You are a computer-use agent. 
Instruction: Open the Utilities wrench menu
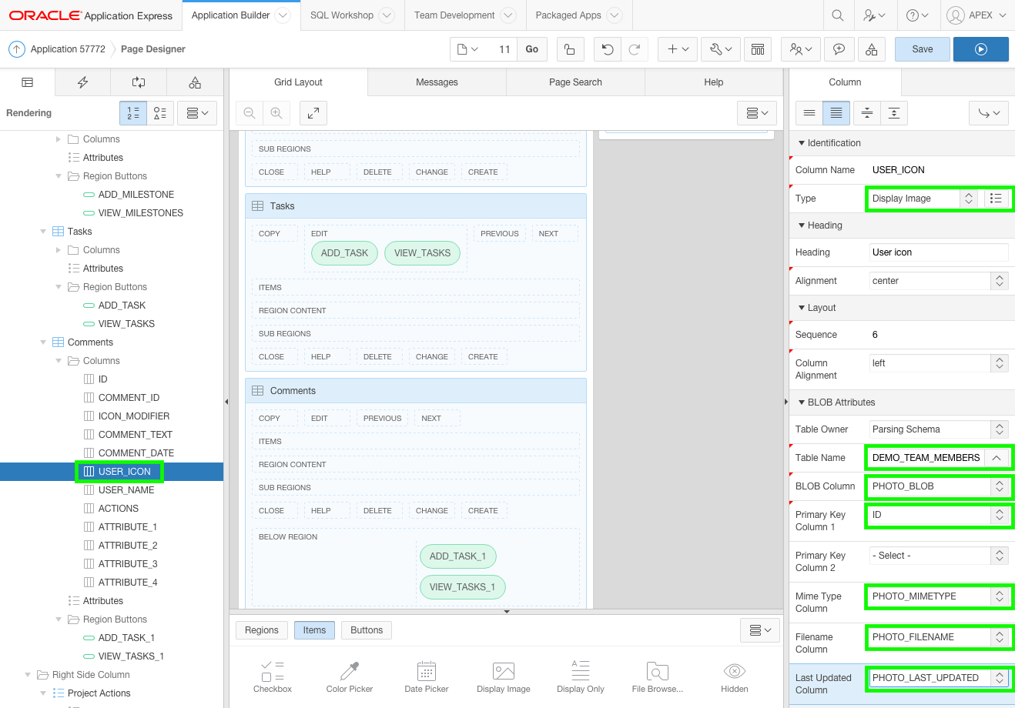click(722, 49)
